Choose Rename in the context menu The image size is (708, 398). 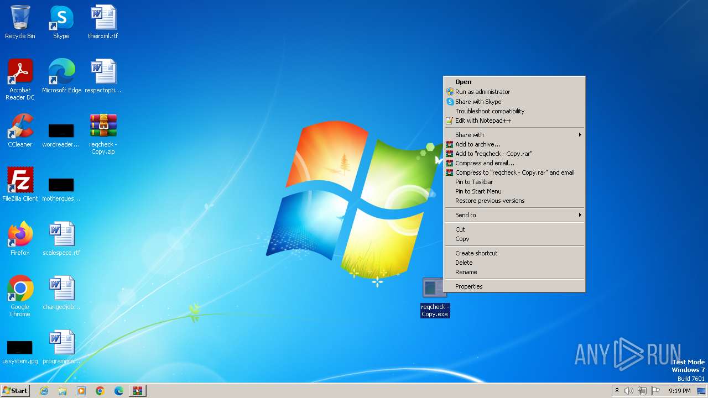click(514, 272)
